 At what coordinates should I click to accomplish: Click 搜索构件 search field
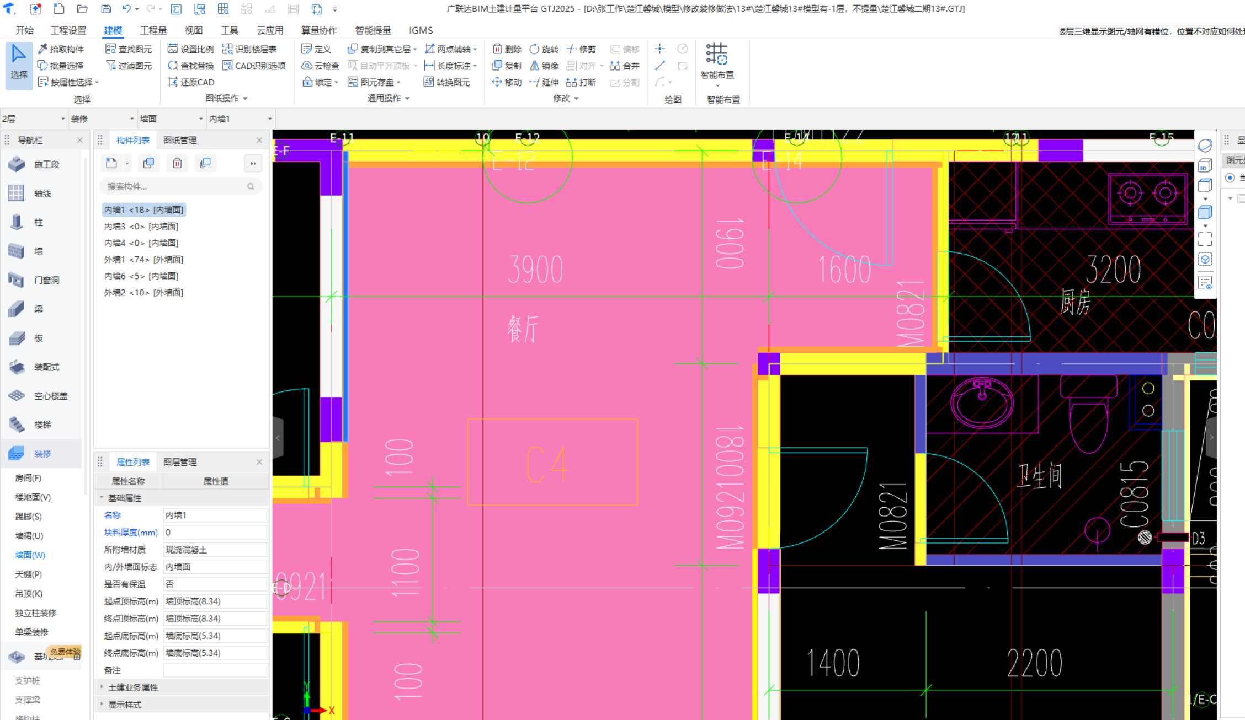[180, 186]
